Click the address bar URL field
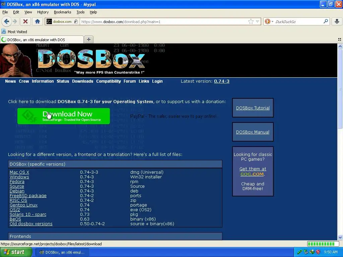The height and width of the screenshot is (257, 343). click(x=164, y=22)
